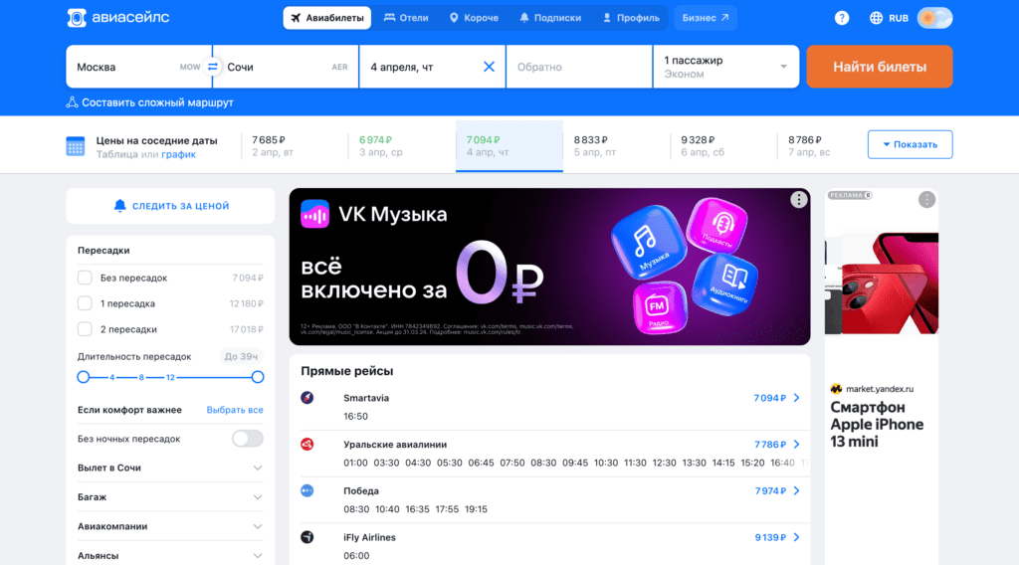Clear the departure date 4 апреля

tap(489, 67)
